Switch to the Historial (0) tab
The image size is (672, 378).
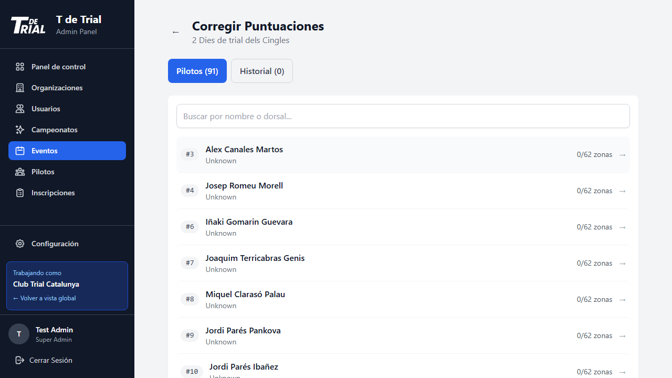(x=261, y=71)
